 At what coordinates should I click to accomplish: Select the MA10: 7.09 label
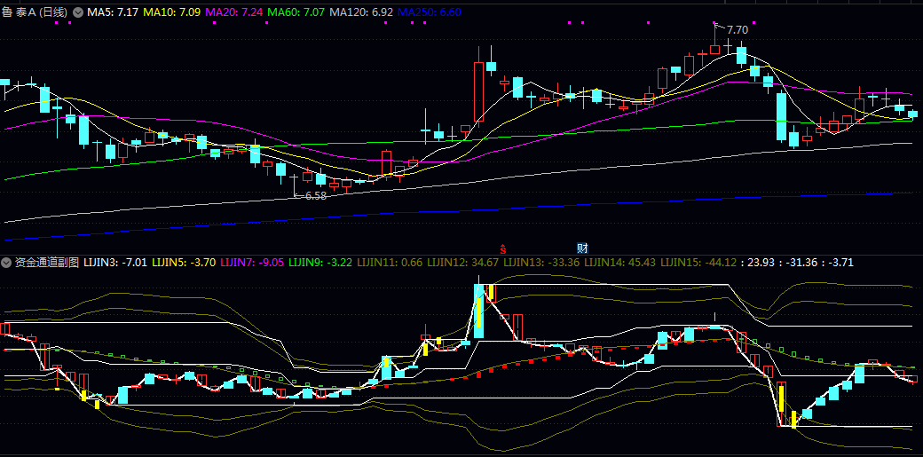tap(171, 12)
